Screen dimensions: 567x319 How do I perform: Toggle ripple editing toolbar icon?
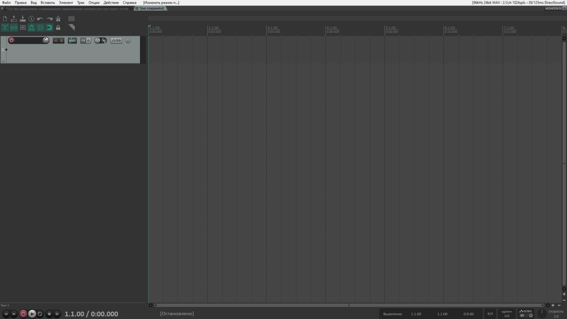(23, 27)
